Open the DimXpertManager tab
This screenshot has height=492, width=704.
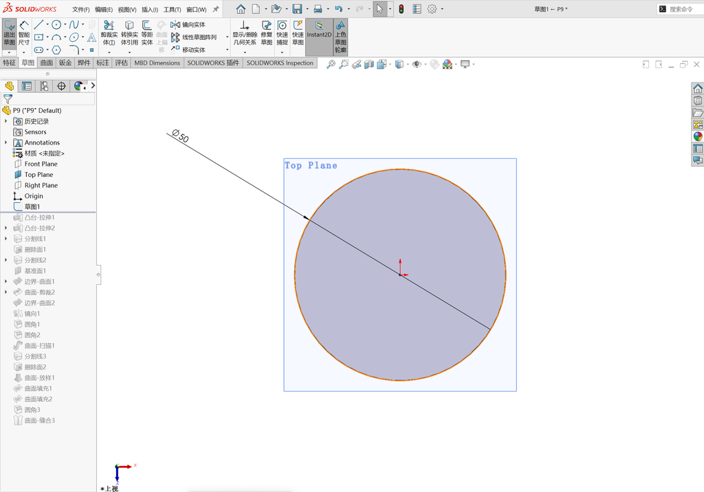61,86
